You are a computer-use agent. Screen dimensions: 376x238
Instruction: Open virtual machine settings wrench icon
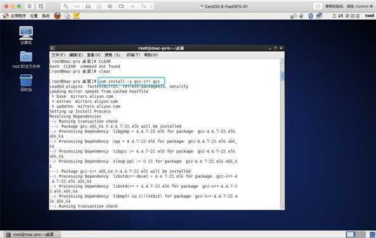click(66, 6)
